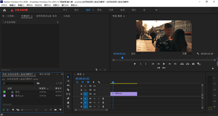Select the Slip tool
The width and height of the screenshot is (218, 116).
pyautogui.click(x=68, y=94)
